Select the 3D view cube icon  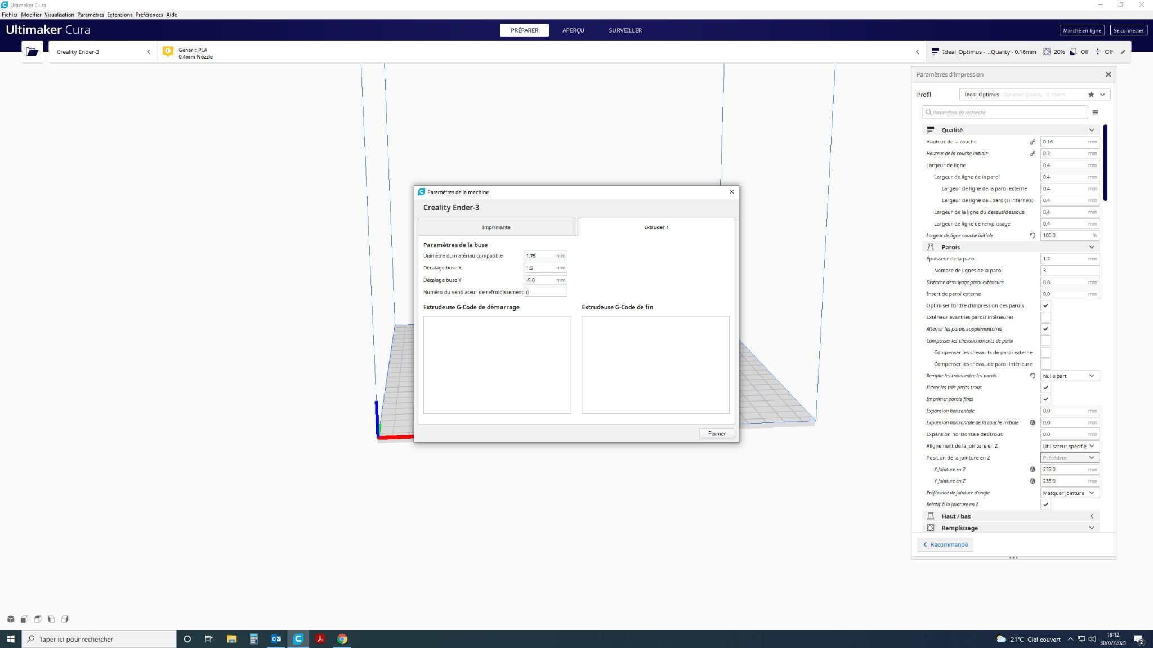click(11, 619)
